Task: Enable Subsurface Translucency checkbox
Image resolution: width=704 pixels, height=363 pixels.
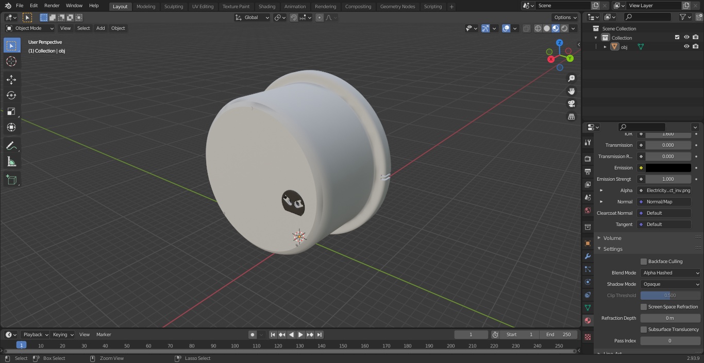Action: [644, 330]
